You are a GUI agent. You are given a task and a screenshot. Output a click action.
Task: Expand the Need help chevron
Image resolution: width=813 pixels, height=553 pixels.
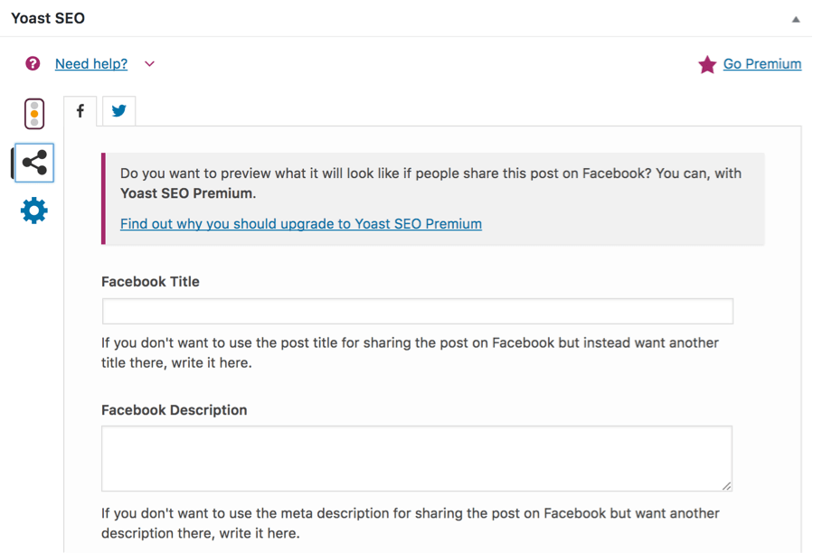[149, 64]
